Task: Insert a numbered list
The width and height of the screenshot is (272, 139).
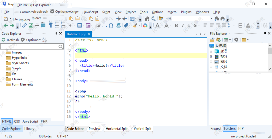Action: click(x=63, y=25)
